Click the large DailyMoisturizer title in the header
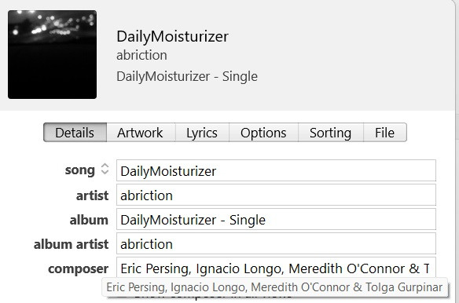Viewport: 459px width, 303px height. click(x=172, y=37)
